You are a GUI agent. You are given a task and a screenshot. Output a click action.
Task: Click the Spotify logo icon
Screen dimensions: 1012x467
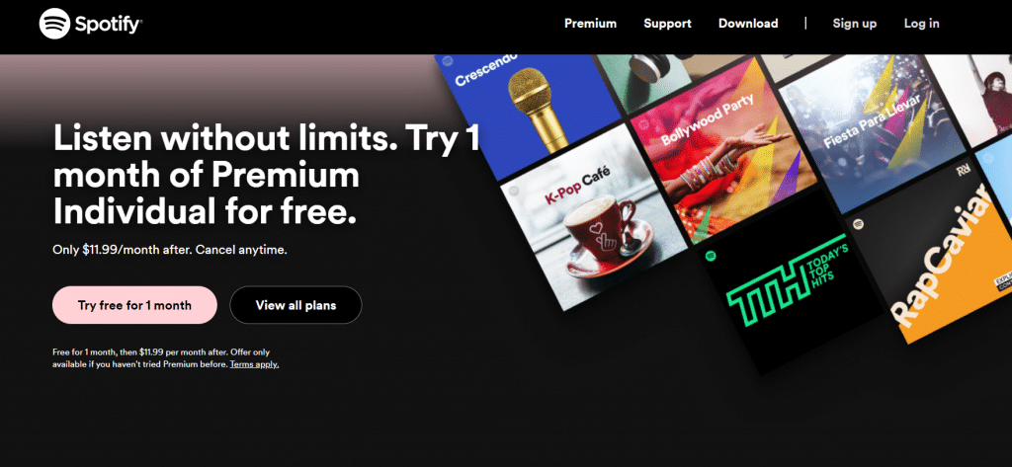tap(55, 24)
